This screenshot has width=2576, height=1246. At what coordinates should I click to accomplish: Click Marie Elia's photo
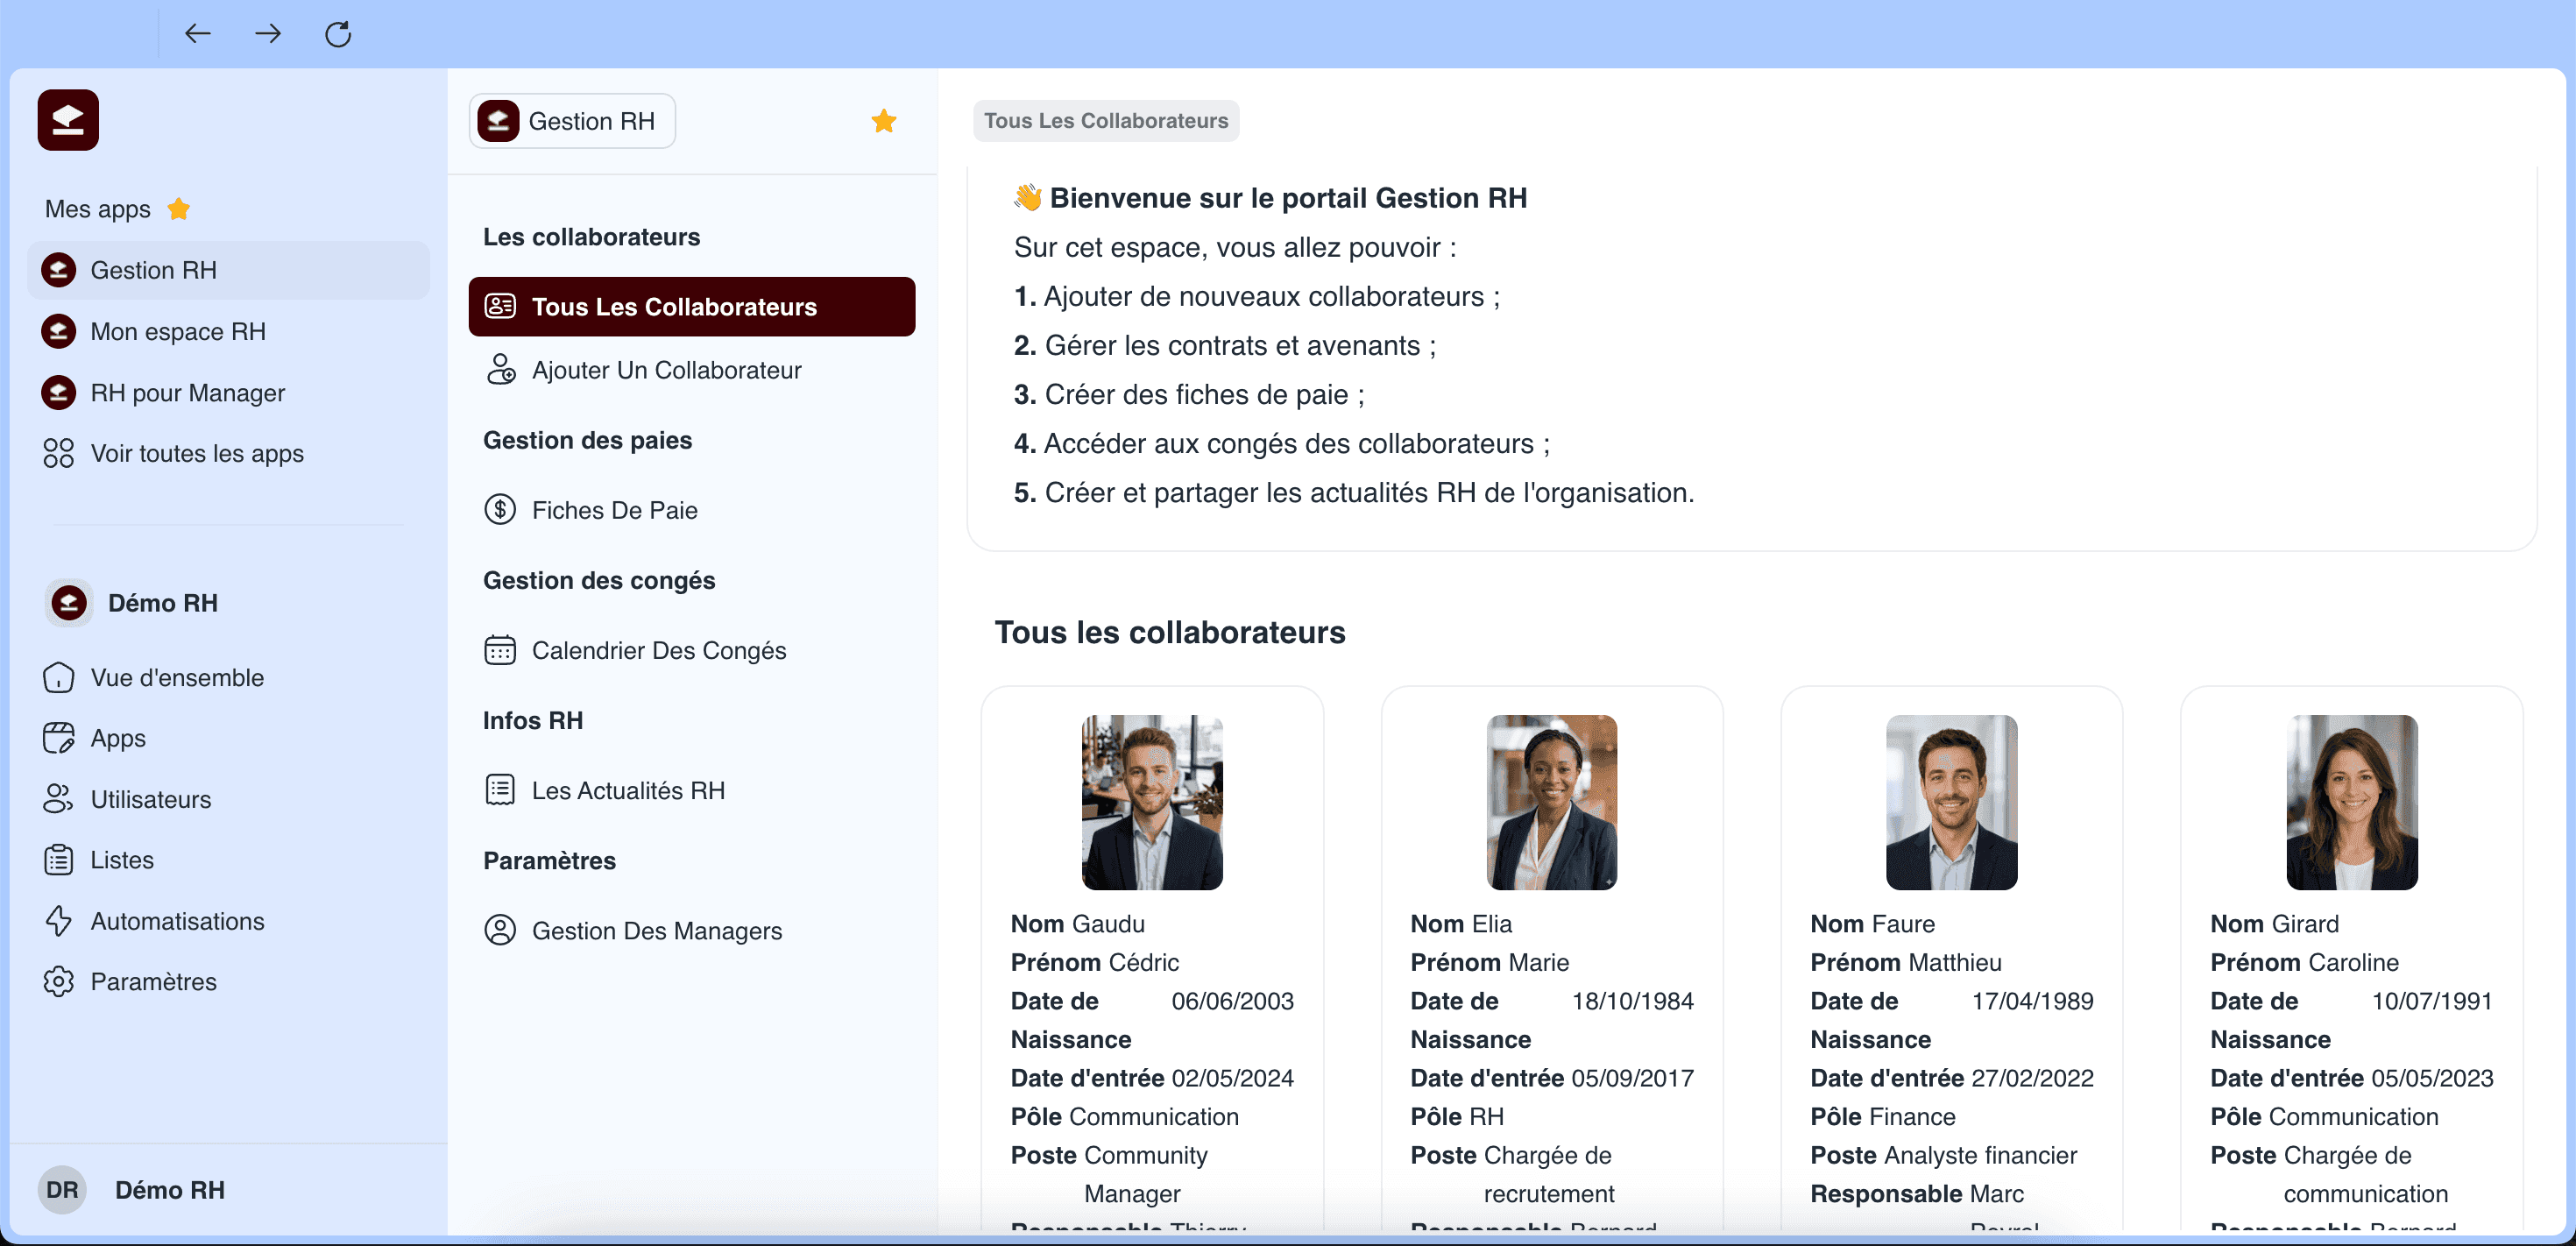click(1552, 802)
